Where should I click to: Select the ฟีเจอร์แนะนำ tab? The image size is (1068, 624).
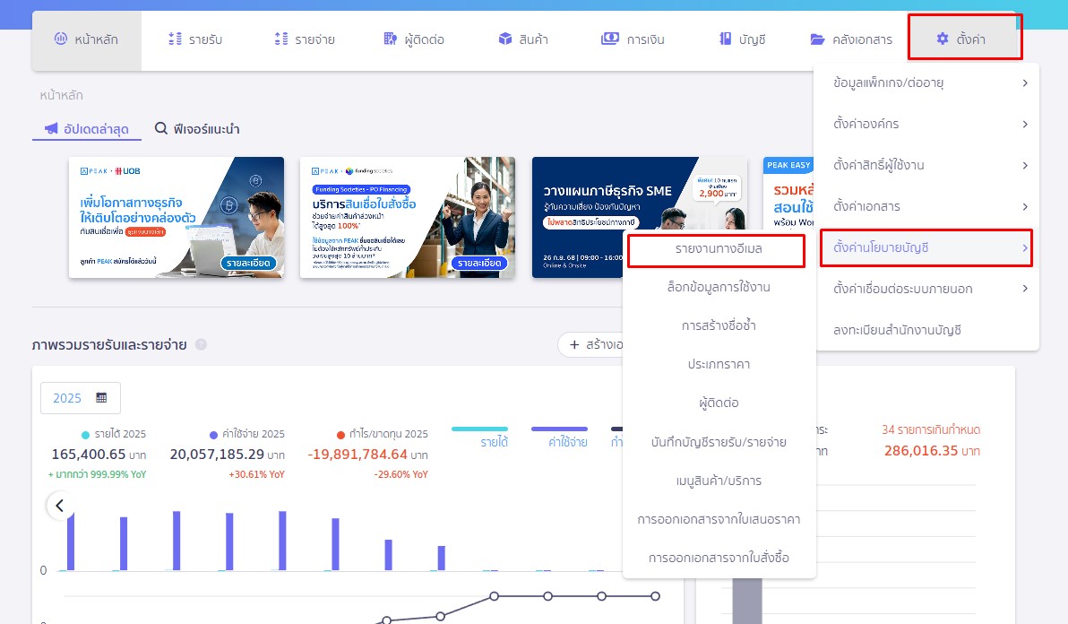(x=197, y=129)
